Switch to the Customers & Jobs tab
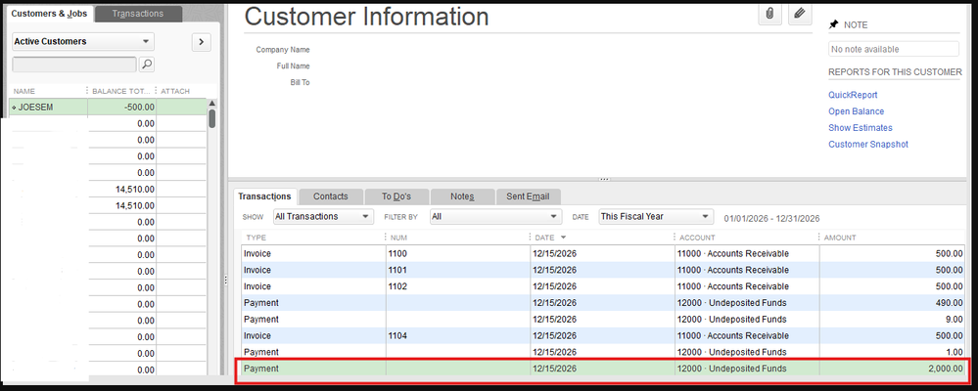 [x=49, y=13]
